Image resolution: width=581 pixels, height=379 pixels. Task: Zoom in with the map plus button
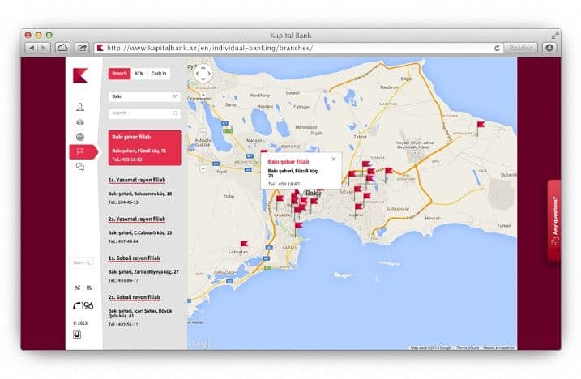[203, 96]
